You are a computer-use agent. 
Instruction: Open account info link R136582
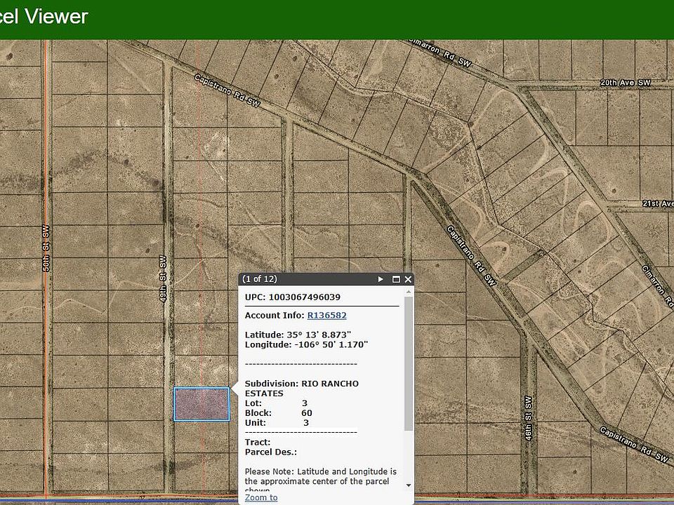(326, 316)
